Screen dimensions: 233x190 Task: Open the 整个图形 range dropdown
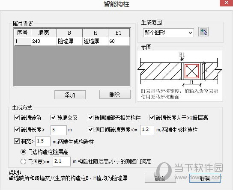(x=168, y=33)
